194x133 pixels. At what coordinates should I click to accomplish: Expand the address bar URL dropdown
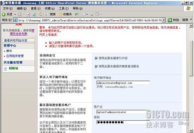pyautogui.click(x=164, y=20)
